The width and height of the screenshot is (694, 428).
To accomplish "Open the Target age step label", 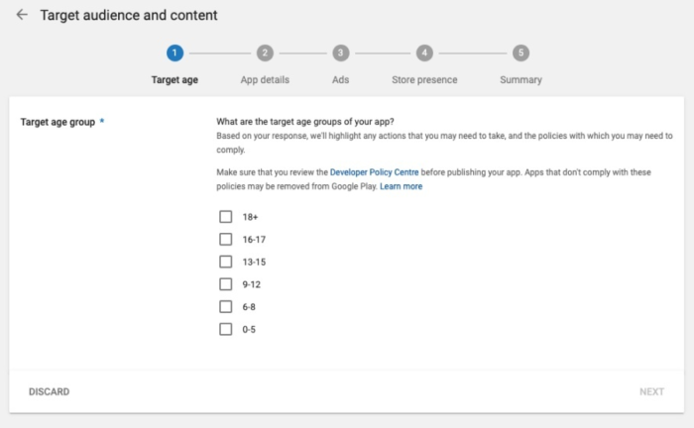I will point(174,80).
